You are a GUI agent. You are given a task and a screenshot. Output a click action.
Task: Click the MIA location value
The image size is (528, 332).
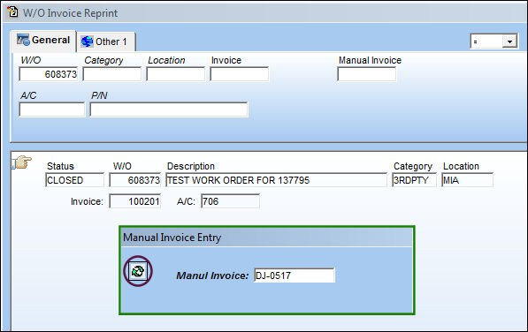coord(467,180)
